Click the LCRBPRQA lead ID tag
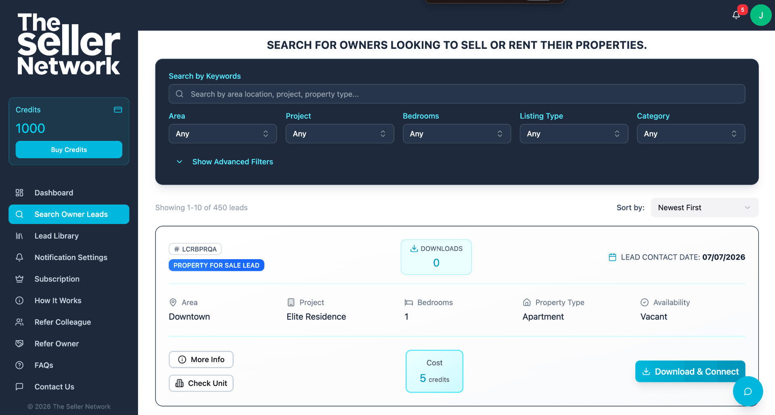 coord(195,249)
